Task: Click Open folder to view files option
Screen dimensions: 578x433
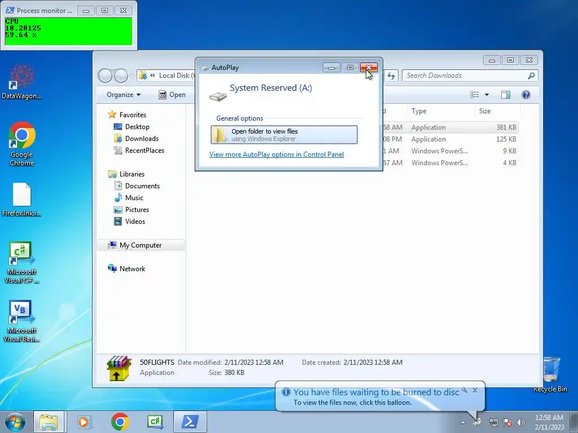Action: pyautogui.click(x=284, y=135)
